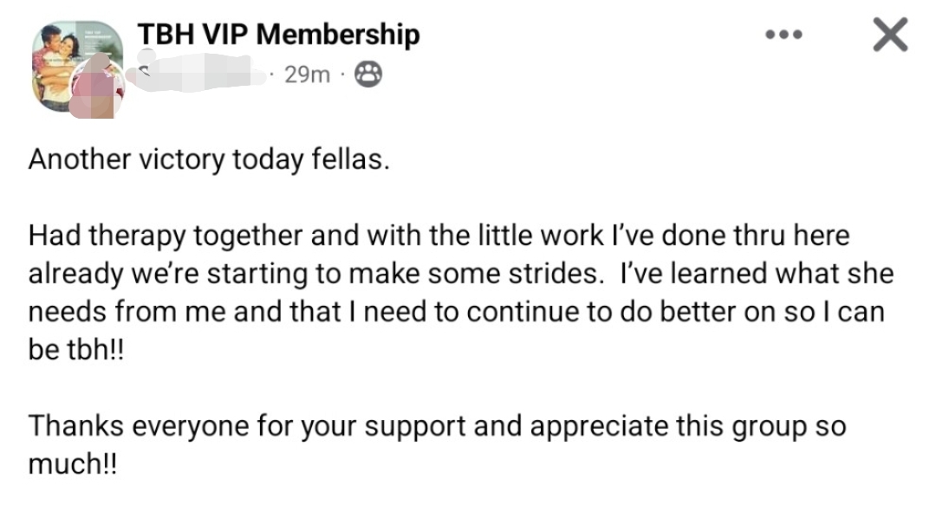This screenshot has height=505, width=936.
Task: Click the word "strides" in the post
Action: (556, 275)
